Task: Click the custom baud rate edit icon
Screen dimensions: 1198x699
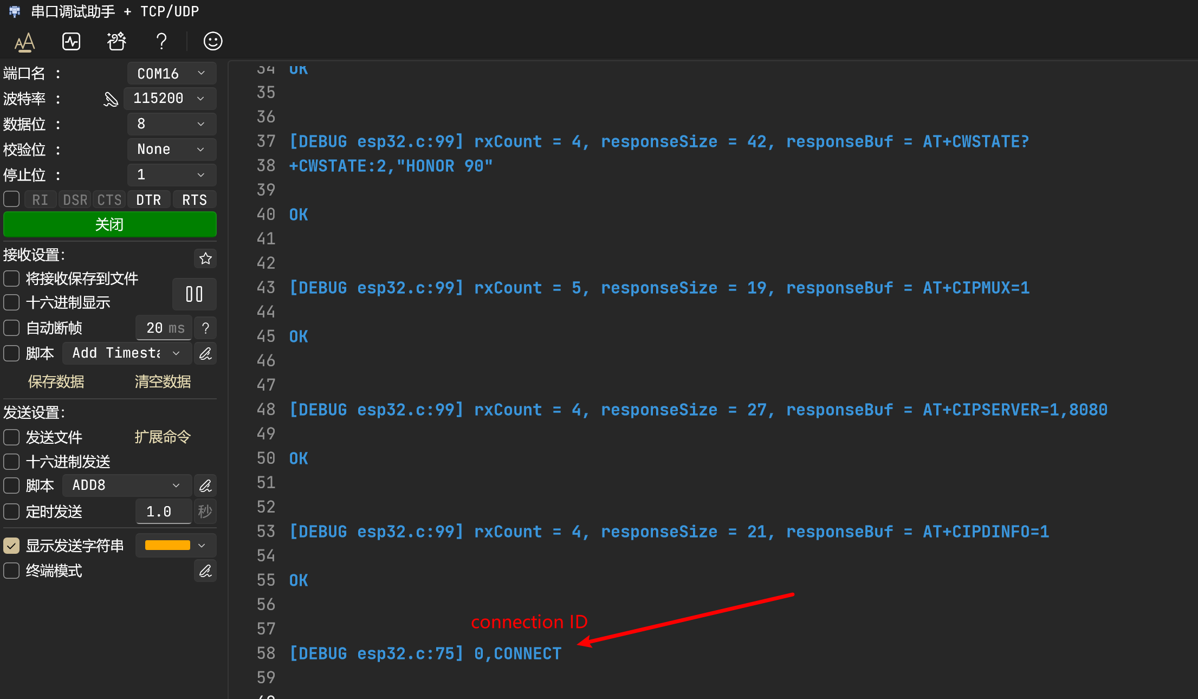Action: tap(111, 99)
